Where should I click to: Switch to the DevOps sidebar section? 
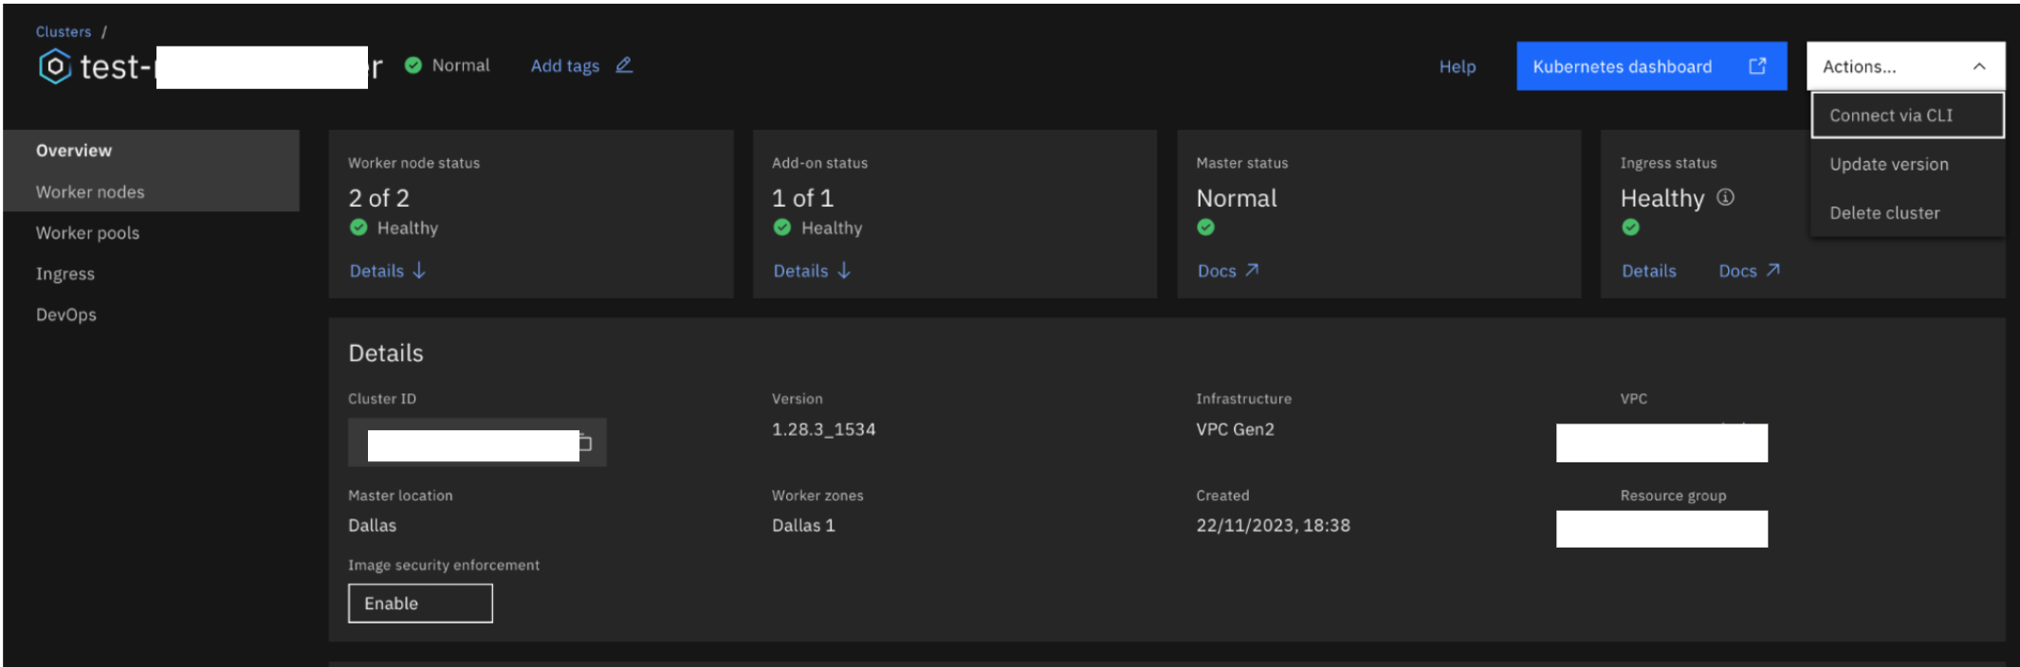[66, 315]
